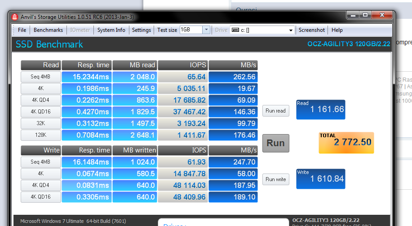Select the Write 4K QD16 test button
The image size is (412, 226).
(41, 197)
